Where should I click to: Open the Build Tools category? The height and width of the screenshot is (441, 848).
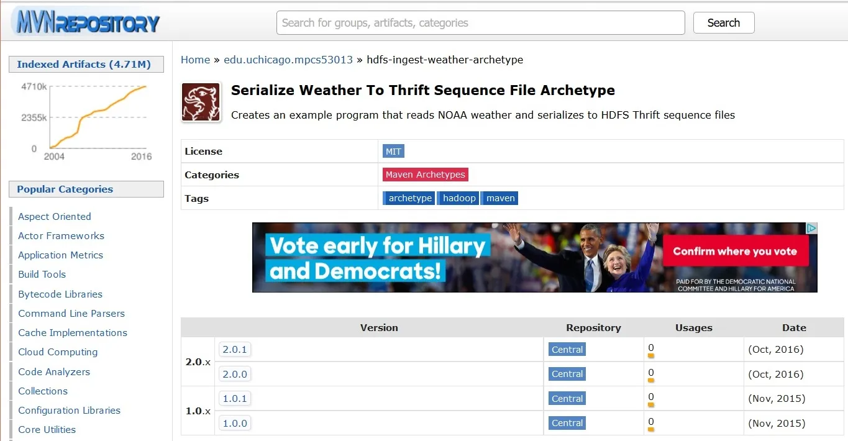tap(42, 274)
